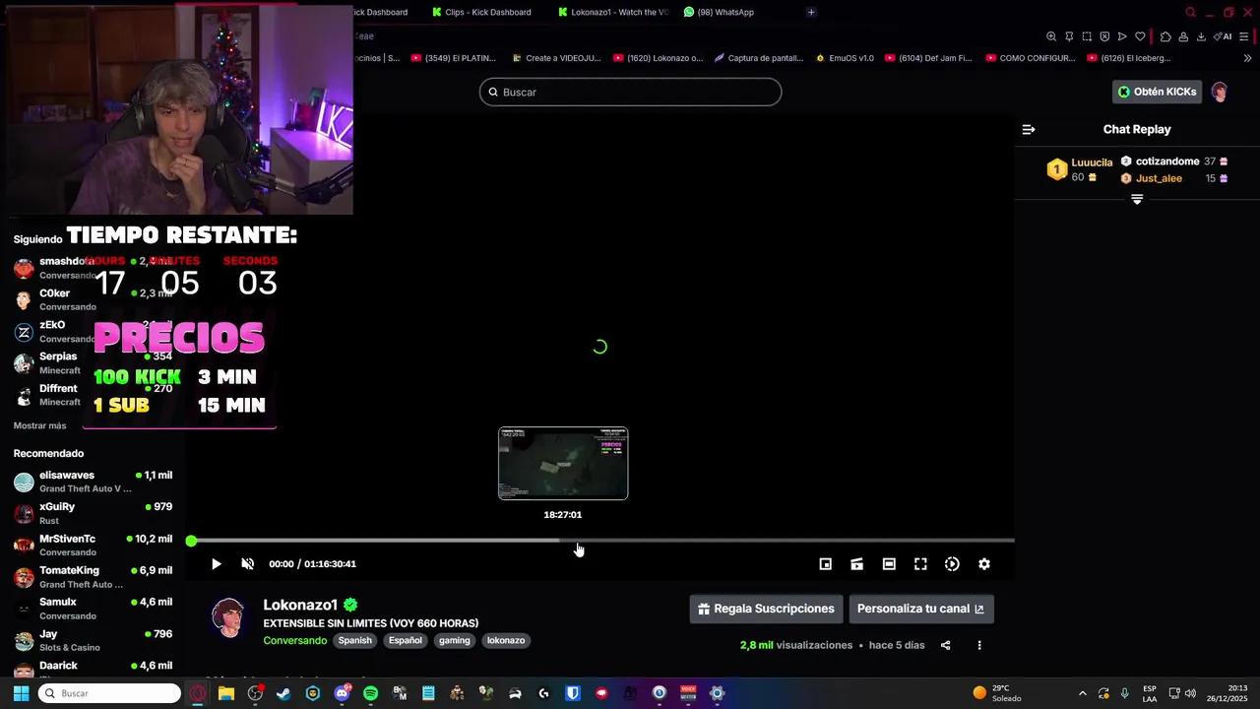Collapse the Chat Replay panel
This screenshot has height=709, width=1260.
(x=1029, y=129)
